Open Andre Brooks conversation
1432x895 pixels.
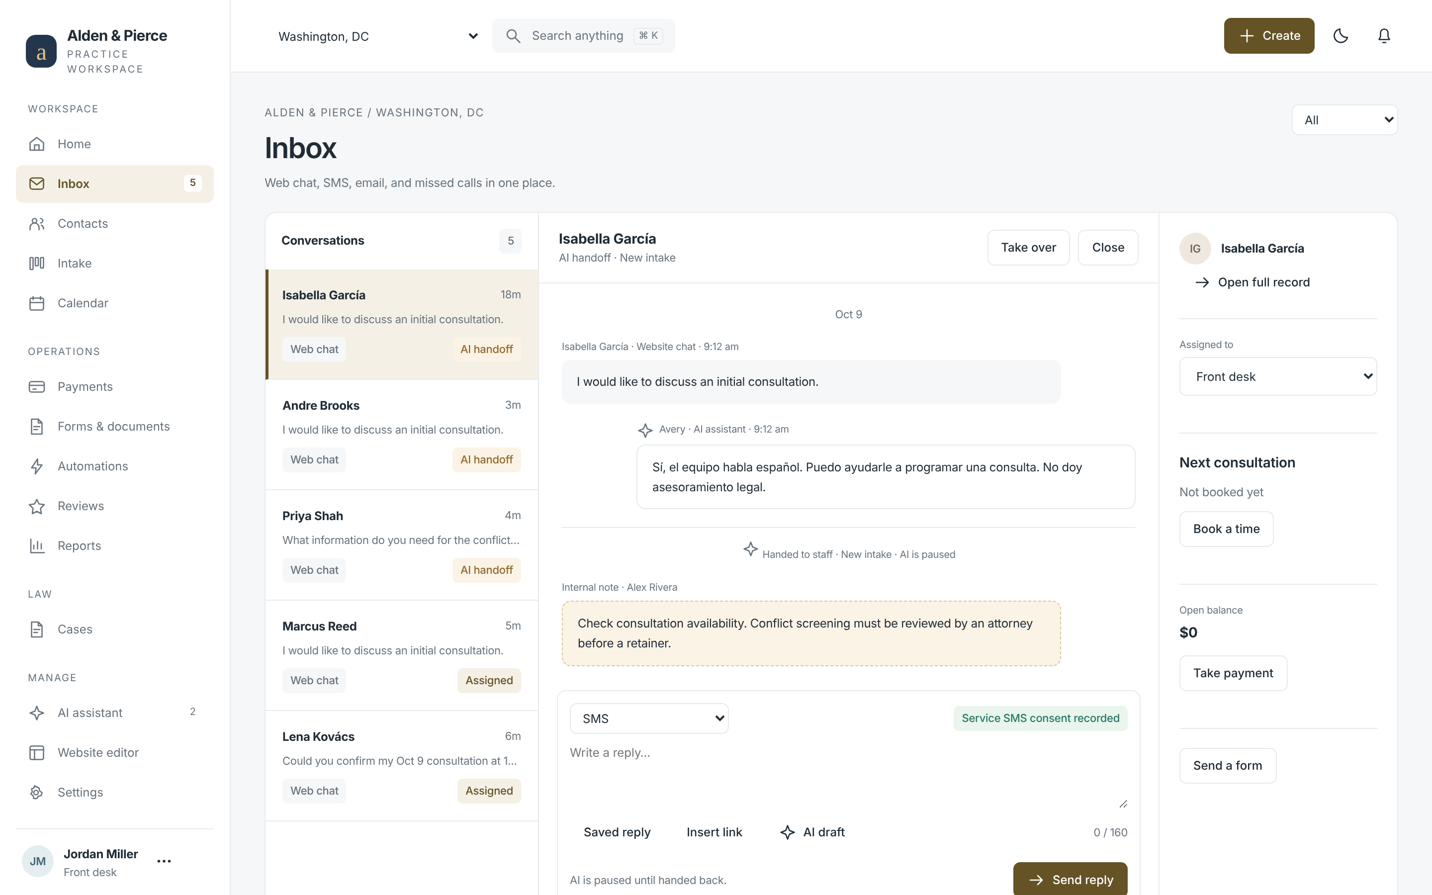[402, 435]
